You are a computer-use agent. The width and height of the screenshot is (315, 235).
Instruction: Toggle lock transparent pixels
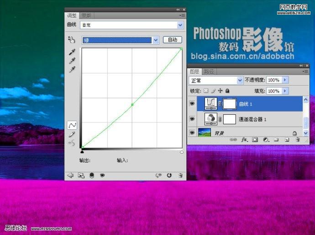coord(206,91)
